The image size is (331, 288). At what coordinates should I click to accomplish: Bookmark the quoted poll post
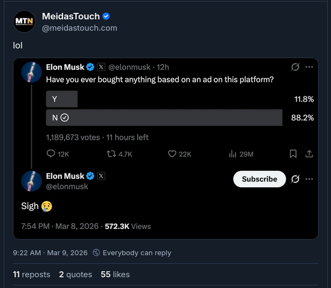[293, 154]
